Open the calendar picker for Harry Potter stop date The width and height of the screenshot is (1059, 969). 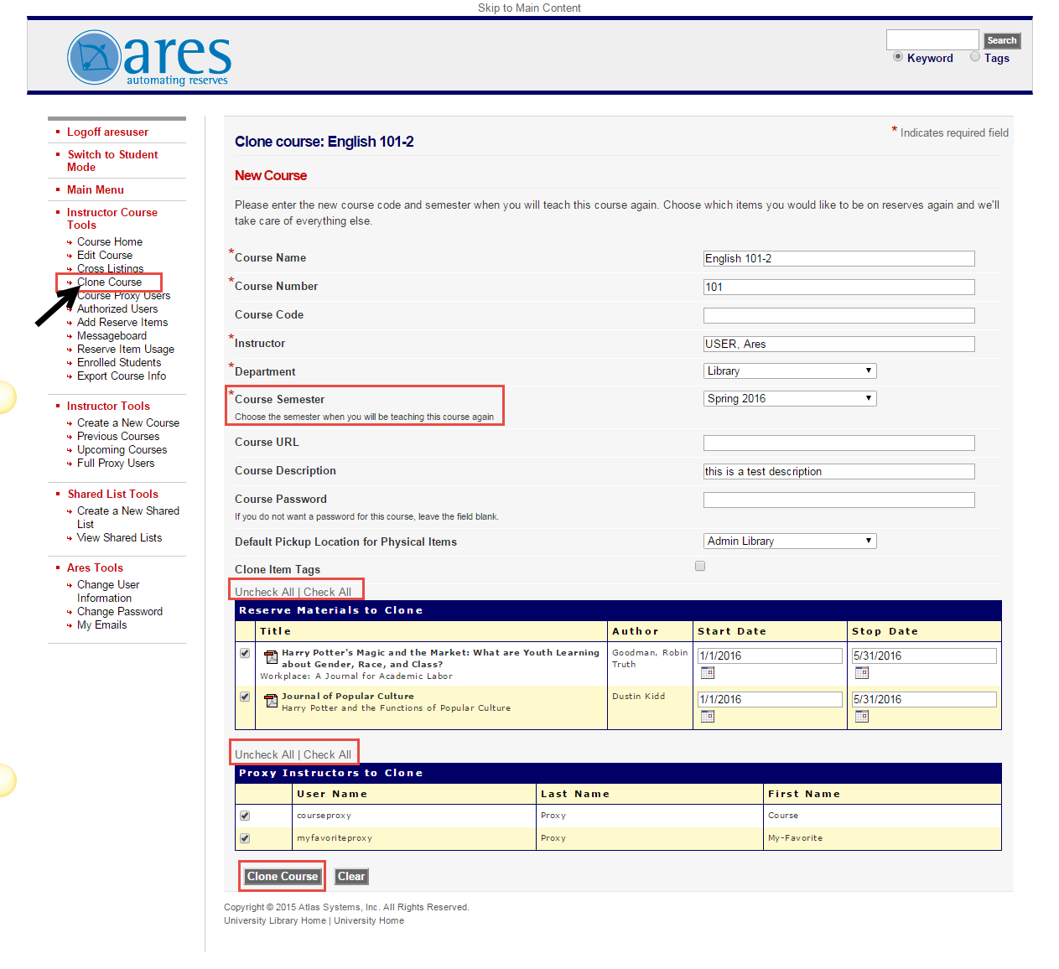click(x=862, y=672)
